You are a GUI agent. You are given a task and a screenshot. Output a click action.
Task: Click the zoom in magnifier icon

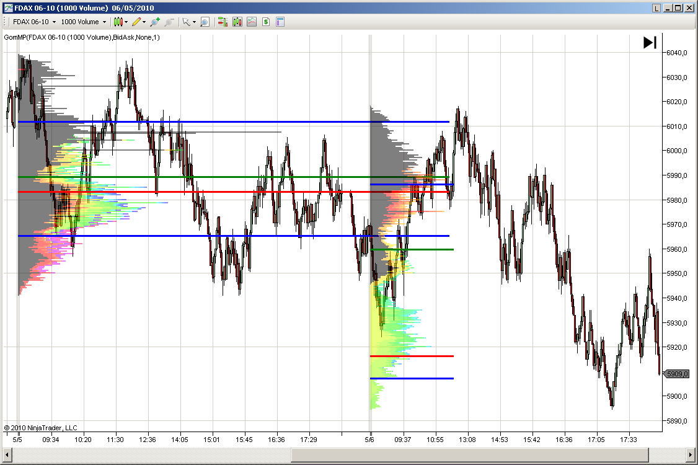(155, 22)
